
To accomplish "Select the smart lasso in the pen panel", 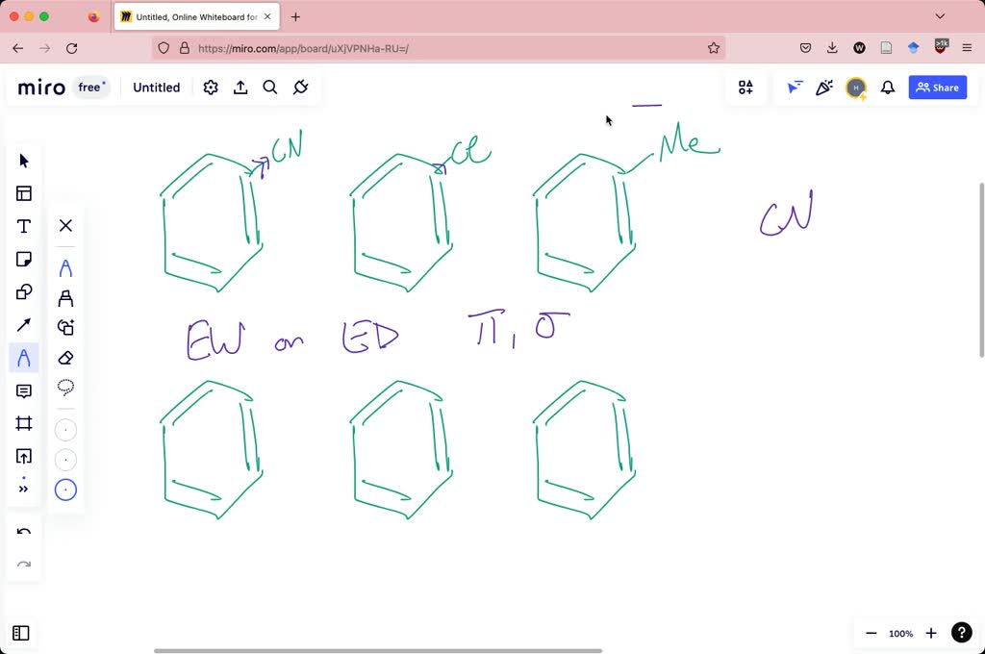I will pos(65,388).
